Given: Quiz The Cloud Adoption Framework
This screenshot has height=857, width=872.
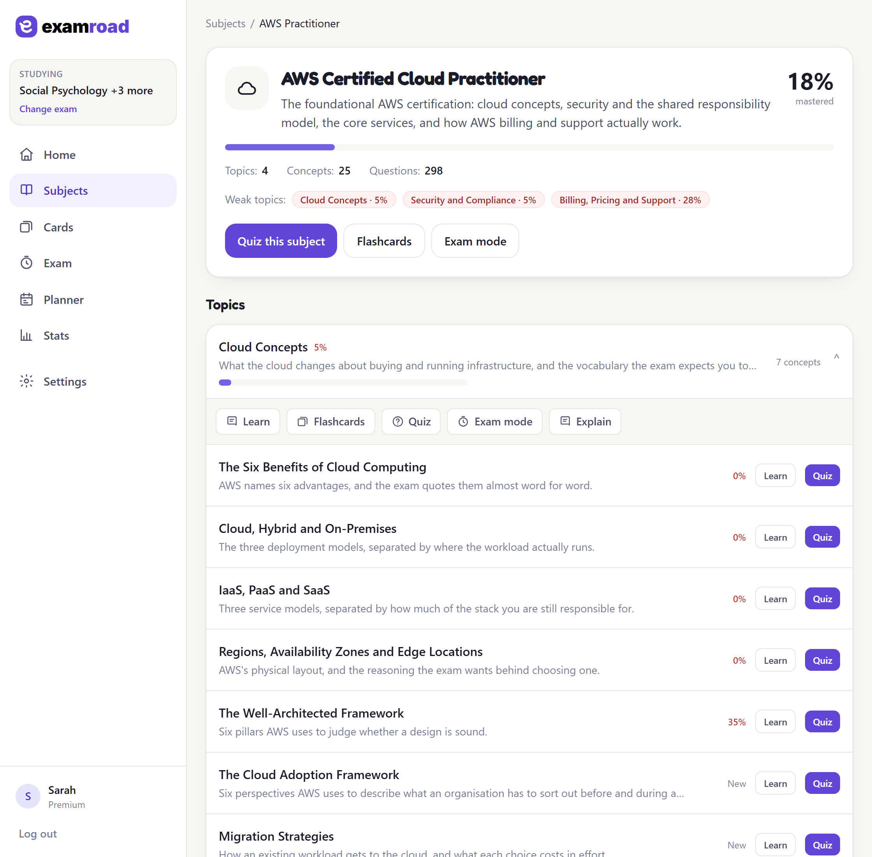Looking at the screenshot, I should (x=822, y=784).
